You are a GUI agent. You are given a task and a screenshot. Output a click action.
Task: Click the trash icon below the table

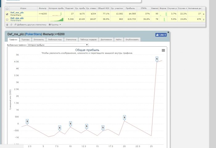(7, 25)
